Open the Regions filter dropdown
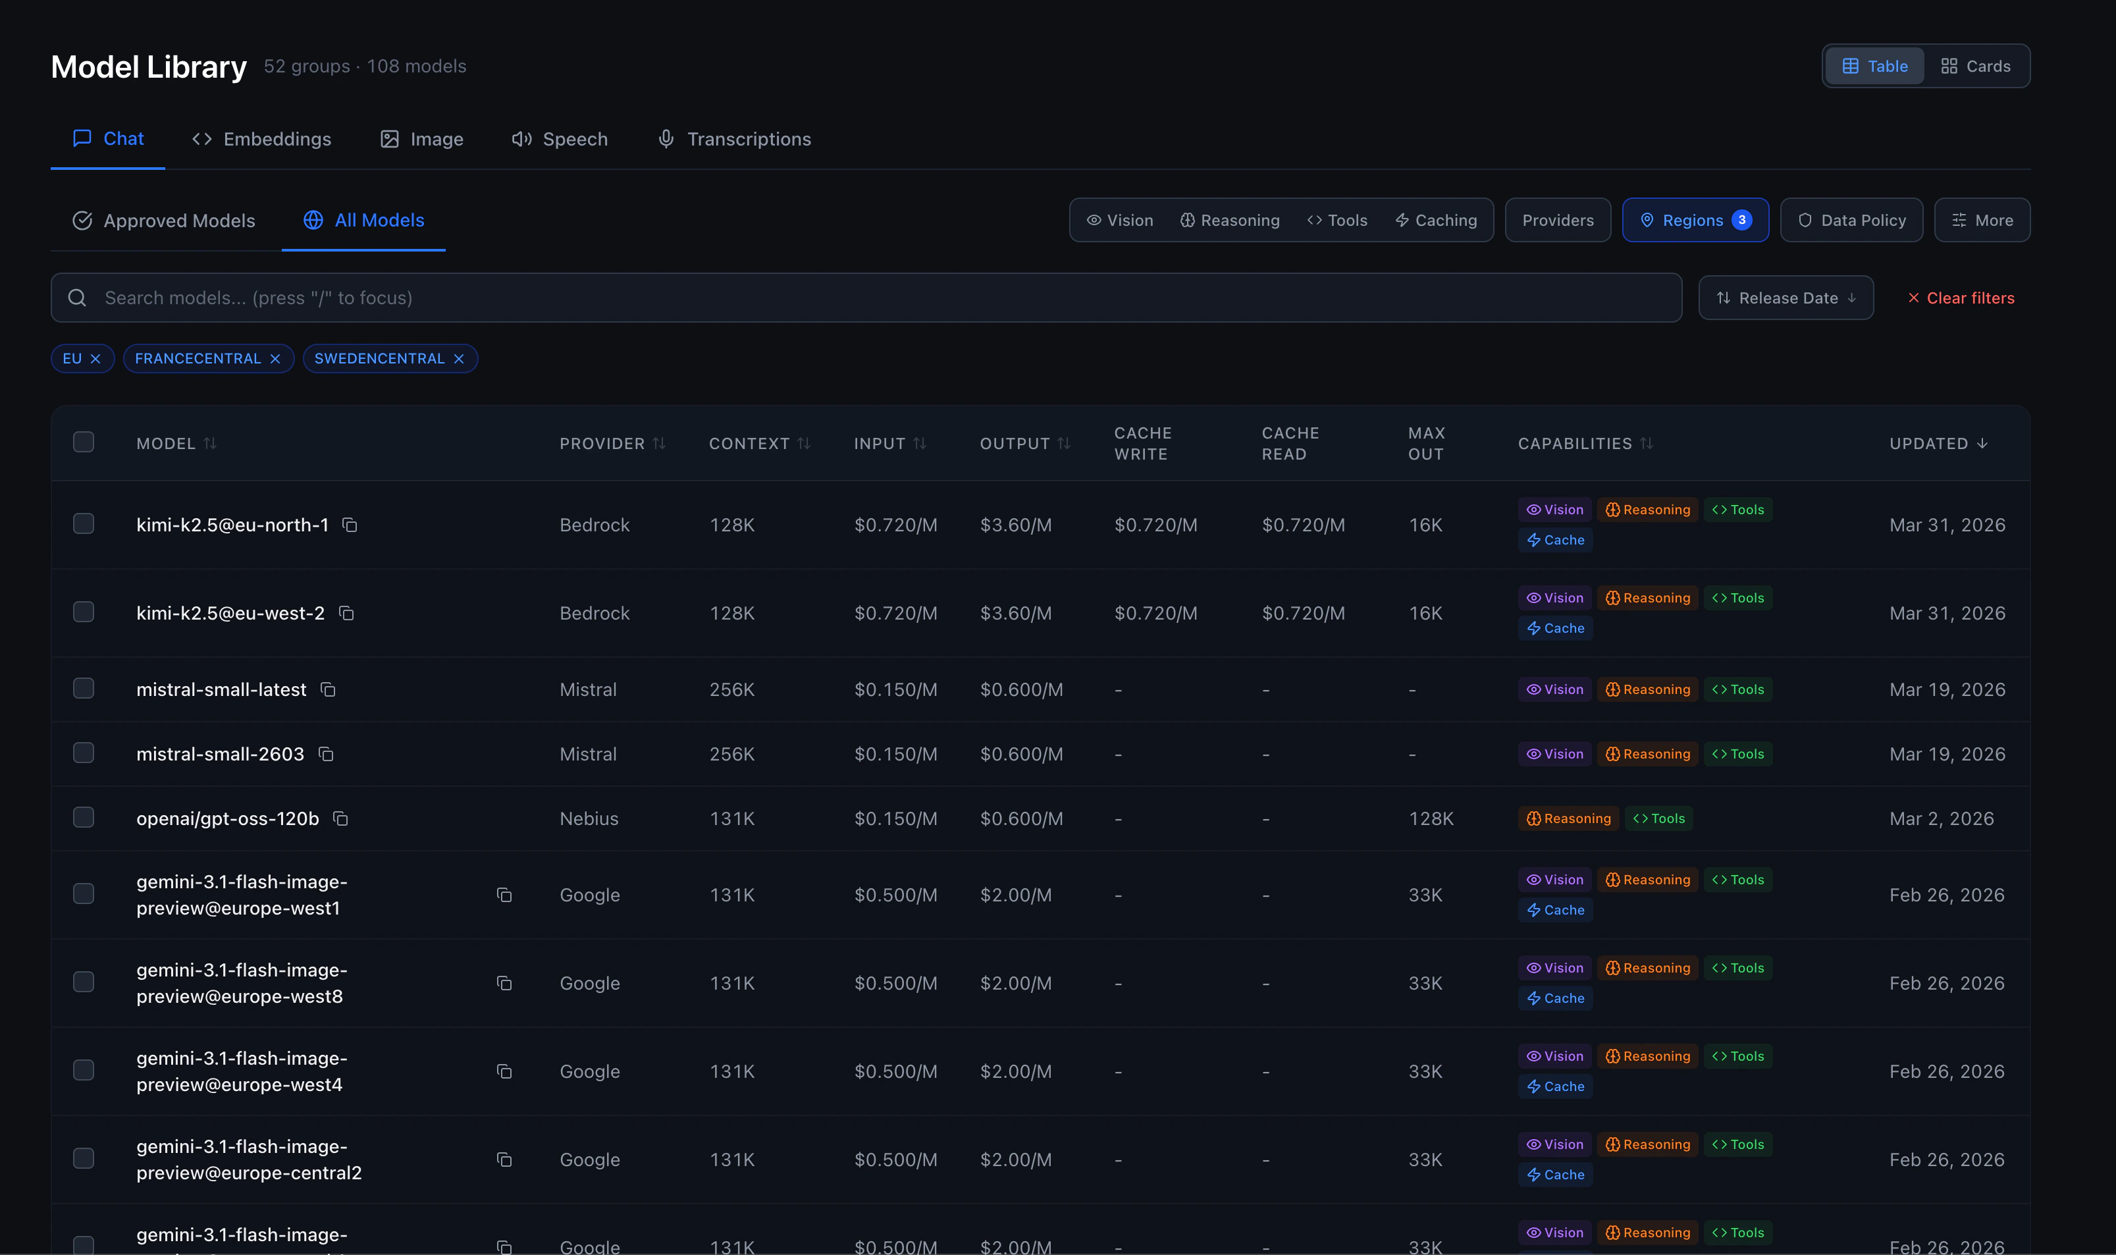Screen dimensions: 2116x1255 click(x=1695, y=220)
